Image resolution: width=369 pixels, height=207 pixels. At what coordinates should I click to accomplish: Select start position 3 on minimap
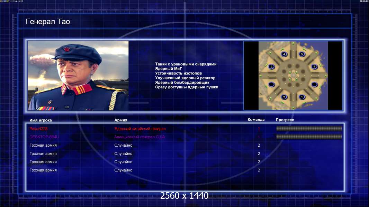click(271, 67)
